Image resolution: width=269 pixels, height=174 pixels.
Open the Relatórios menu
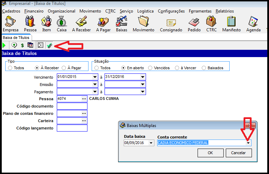(x=224, y=11)
